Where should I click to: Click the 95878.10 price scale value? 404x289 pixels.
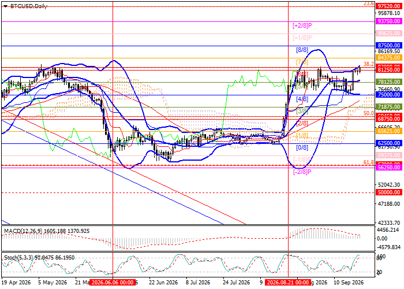tap(389, 13)
